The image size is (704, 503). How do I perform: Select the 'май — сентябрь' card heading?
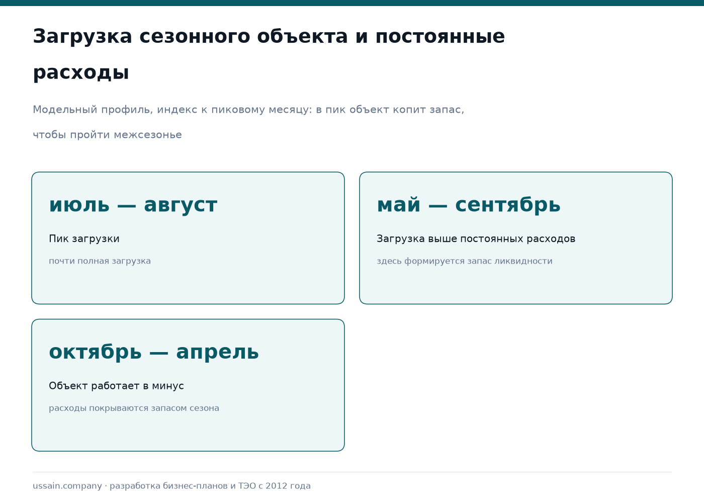coord(469,205)
